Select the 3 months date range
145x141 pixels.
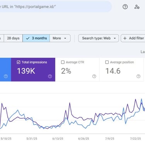[x=36, y=38]
